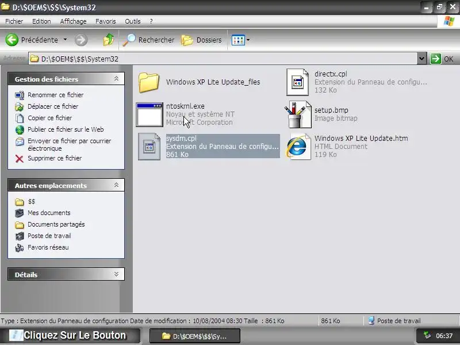Click the Poste de travail computer icon
Image resolution: width=460 pixels, height=345 pixels.
pos(20,236)
